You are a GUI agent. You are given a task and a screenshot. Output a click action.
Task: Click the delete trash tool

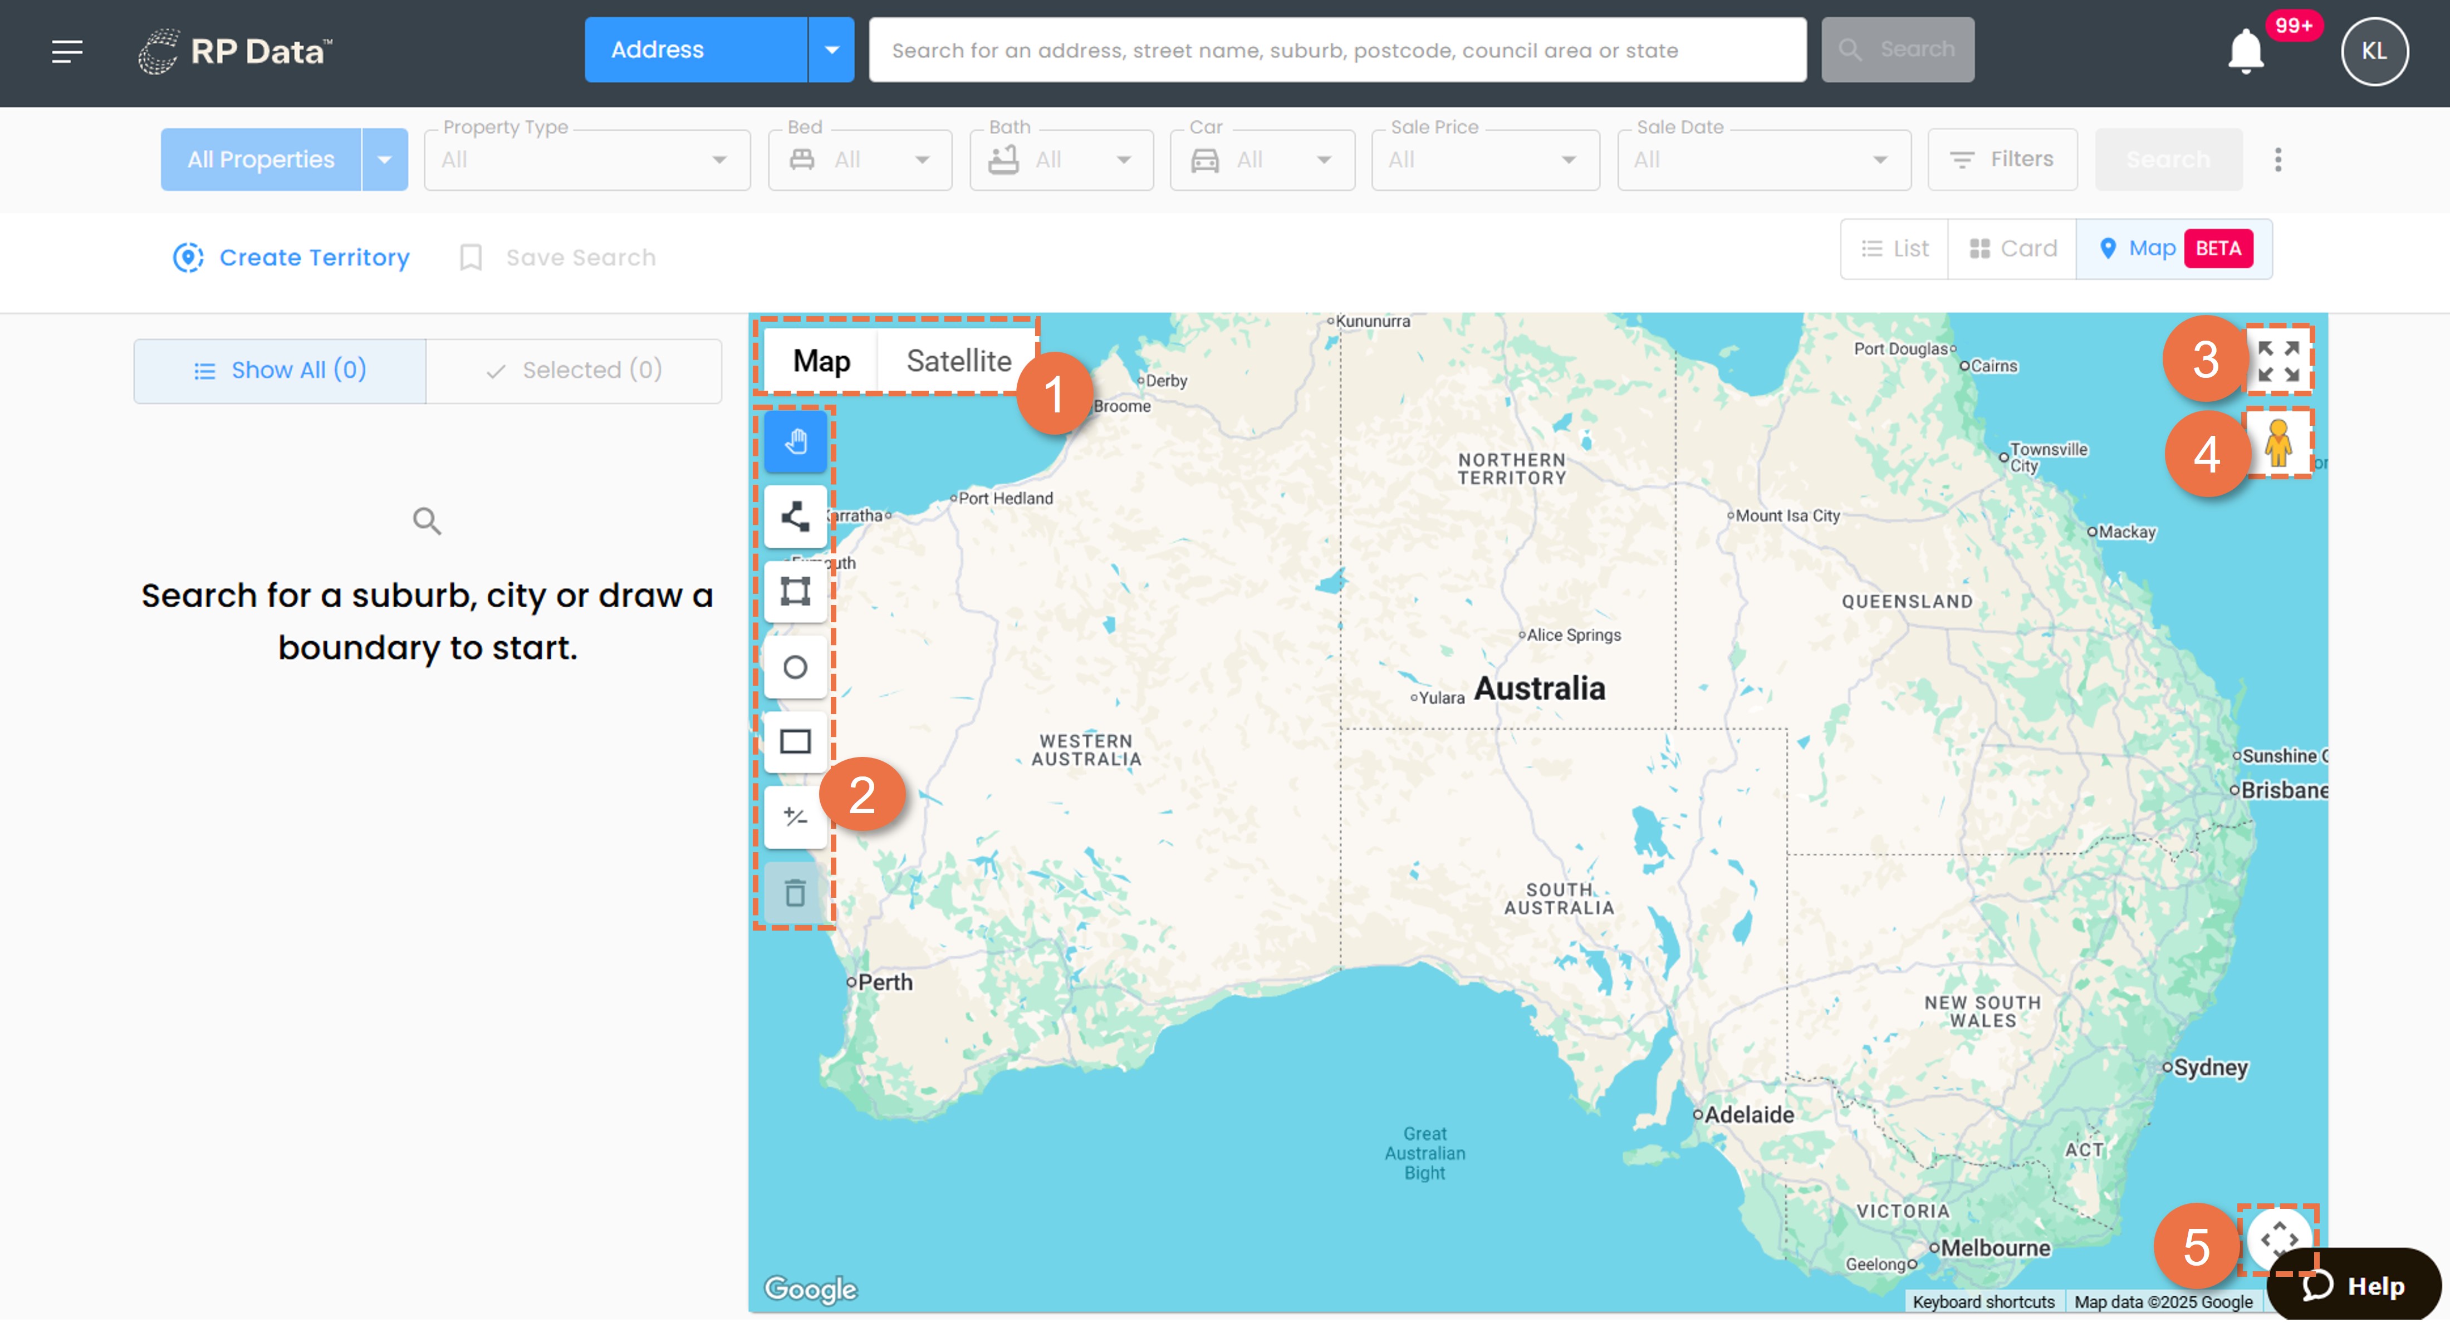(x=795, y=893)
